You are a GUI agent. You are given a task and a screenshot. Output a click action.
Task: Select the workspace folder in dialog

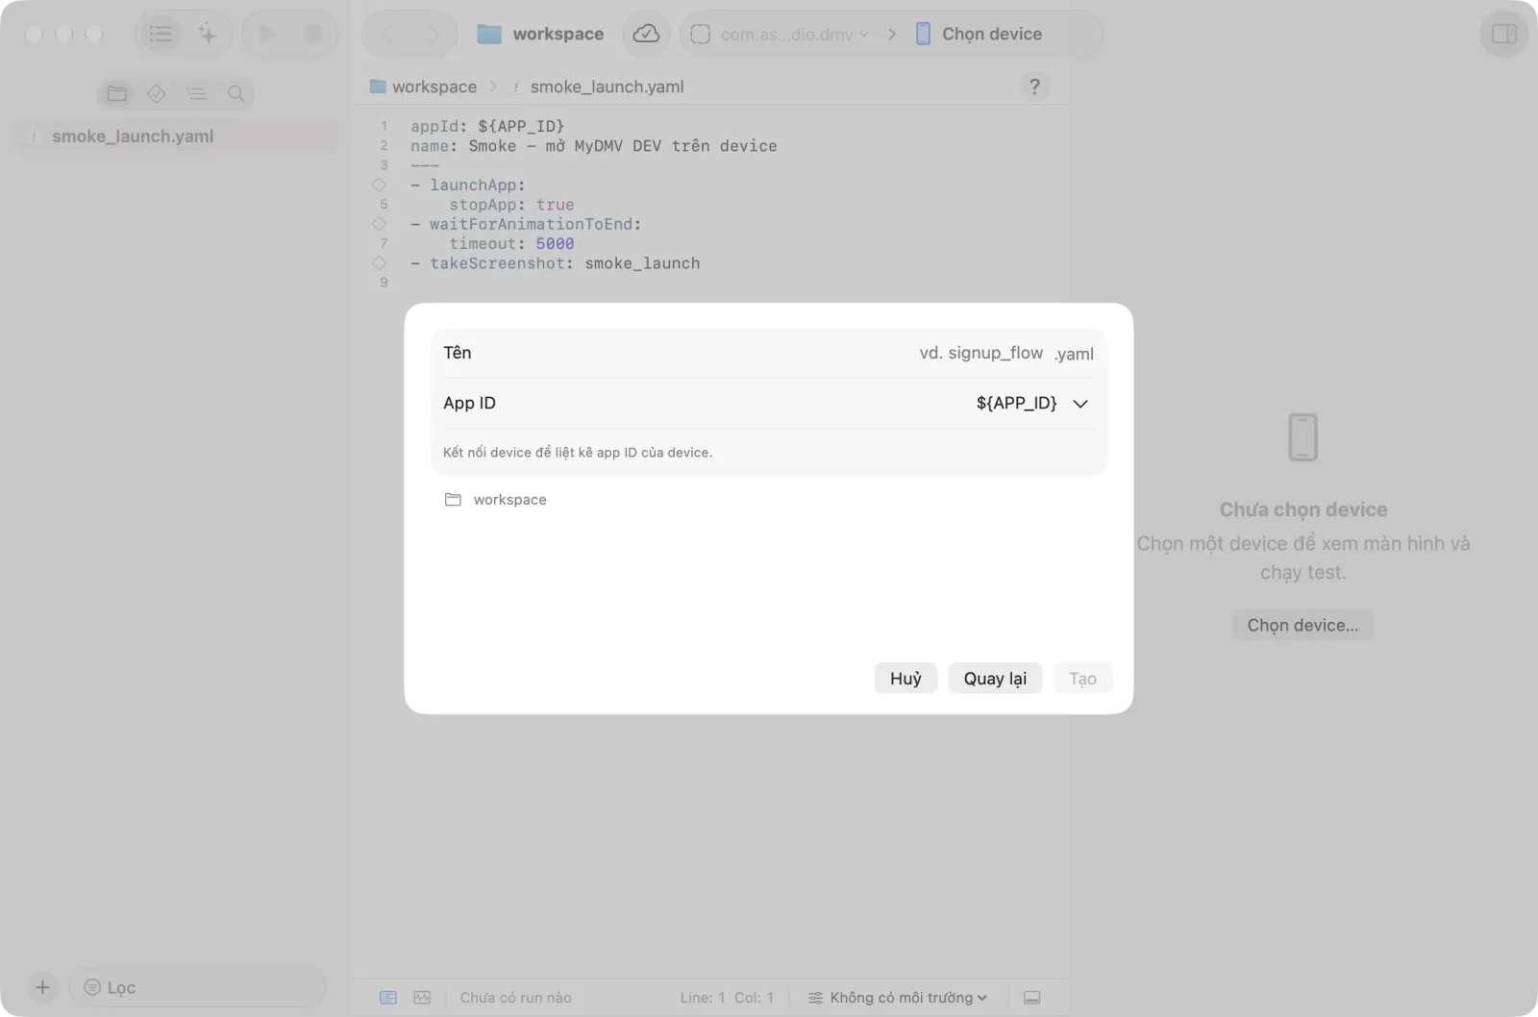coord(496,500)
